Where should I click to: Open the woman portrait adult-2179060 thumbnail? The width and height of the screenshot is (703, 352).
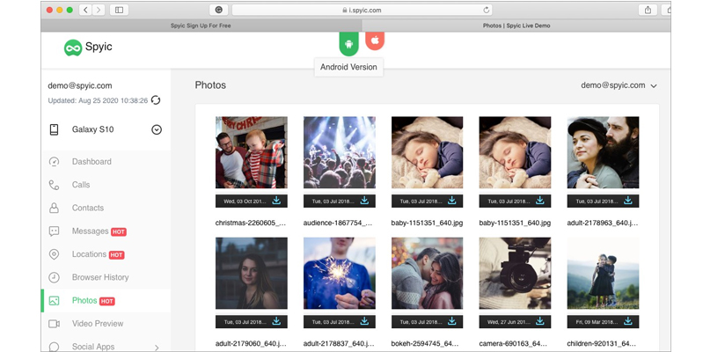pyautogui.click(x=251, y=273)
